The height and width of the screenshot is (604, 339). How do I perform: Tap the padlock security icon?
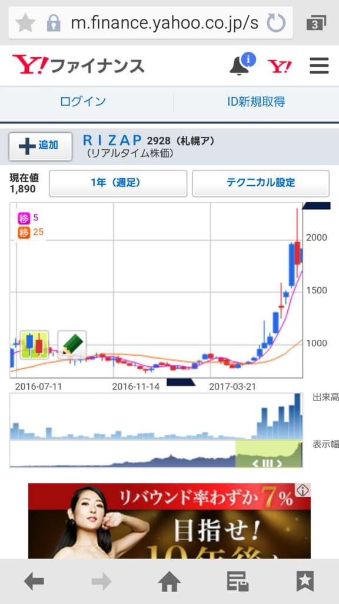pos(53,23)
